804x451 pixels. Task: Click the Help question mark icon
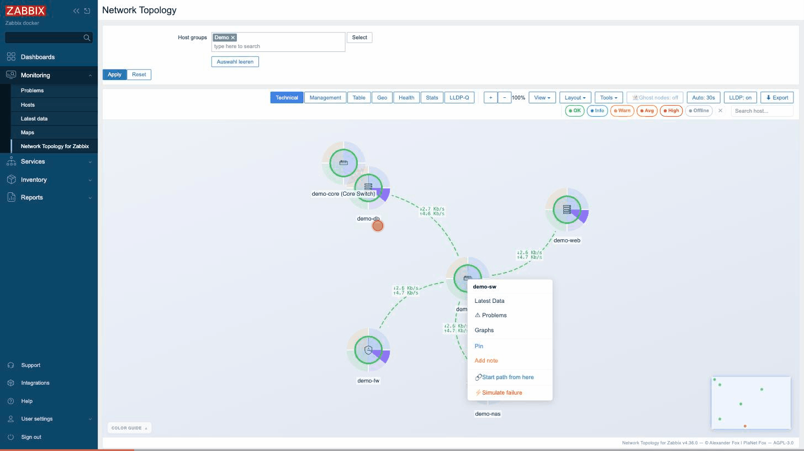click(x=11, y=401)
